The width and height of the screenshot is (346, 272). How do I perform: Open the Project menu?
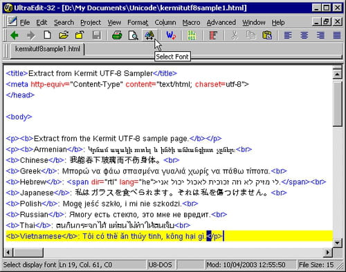tap(91, 22)
